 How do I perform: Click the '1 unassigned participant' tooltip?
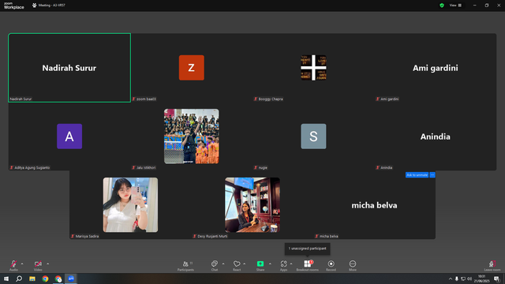click(x=307, y=248)
